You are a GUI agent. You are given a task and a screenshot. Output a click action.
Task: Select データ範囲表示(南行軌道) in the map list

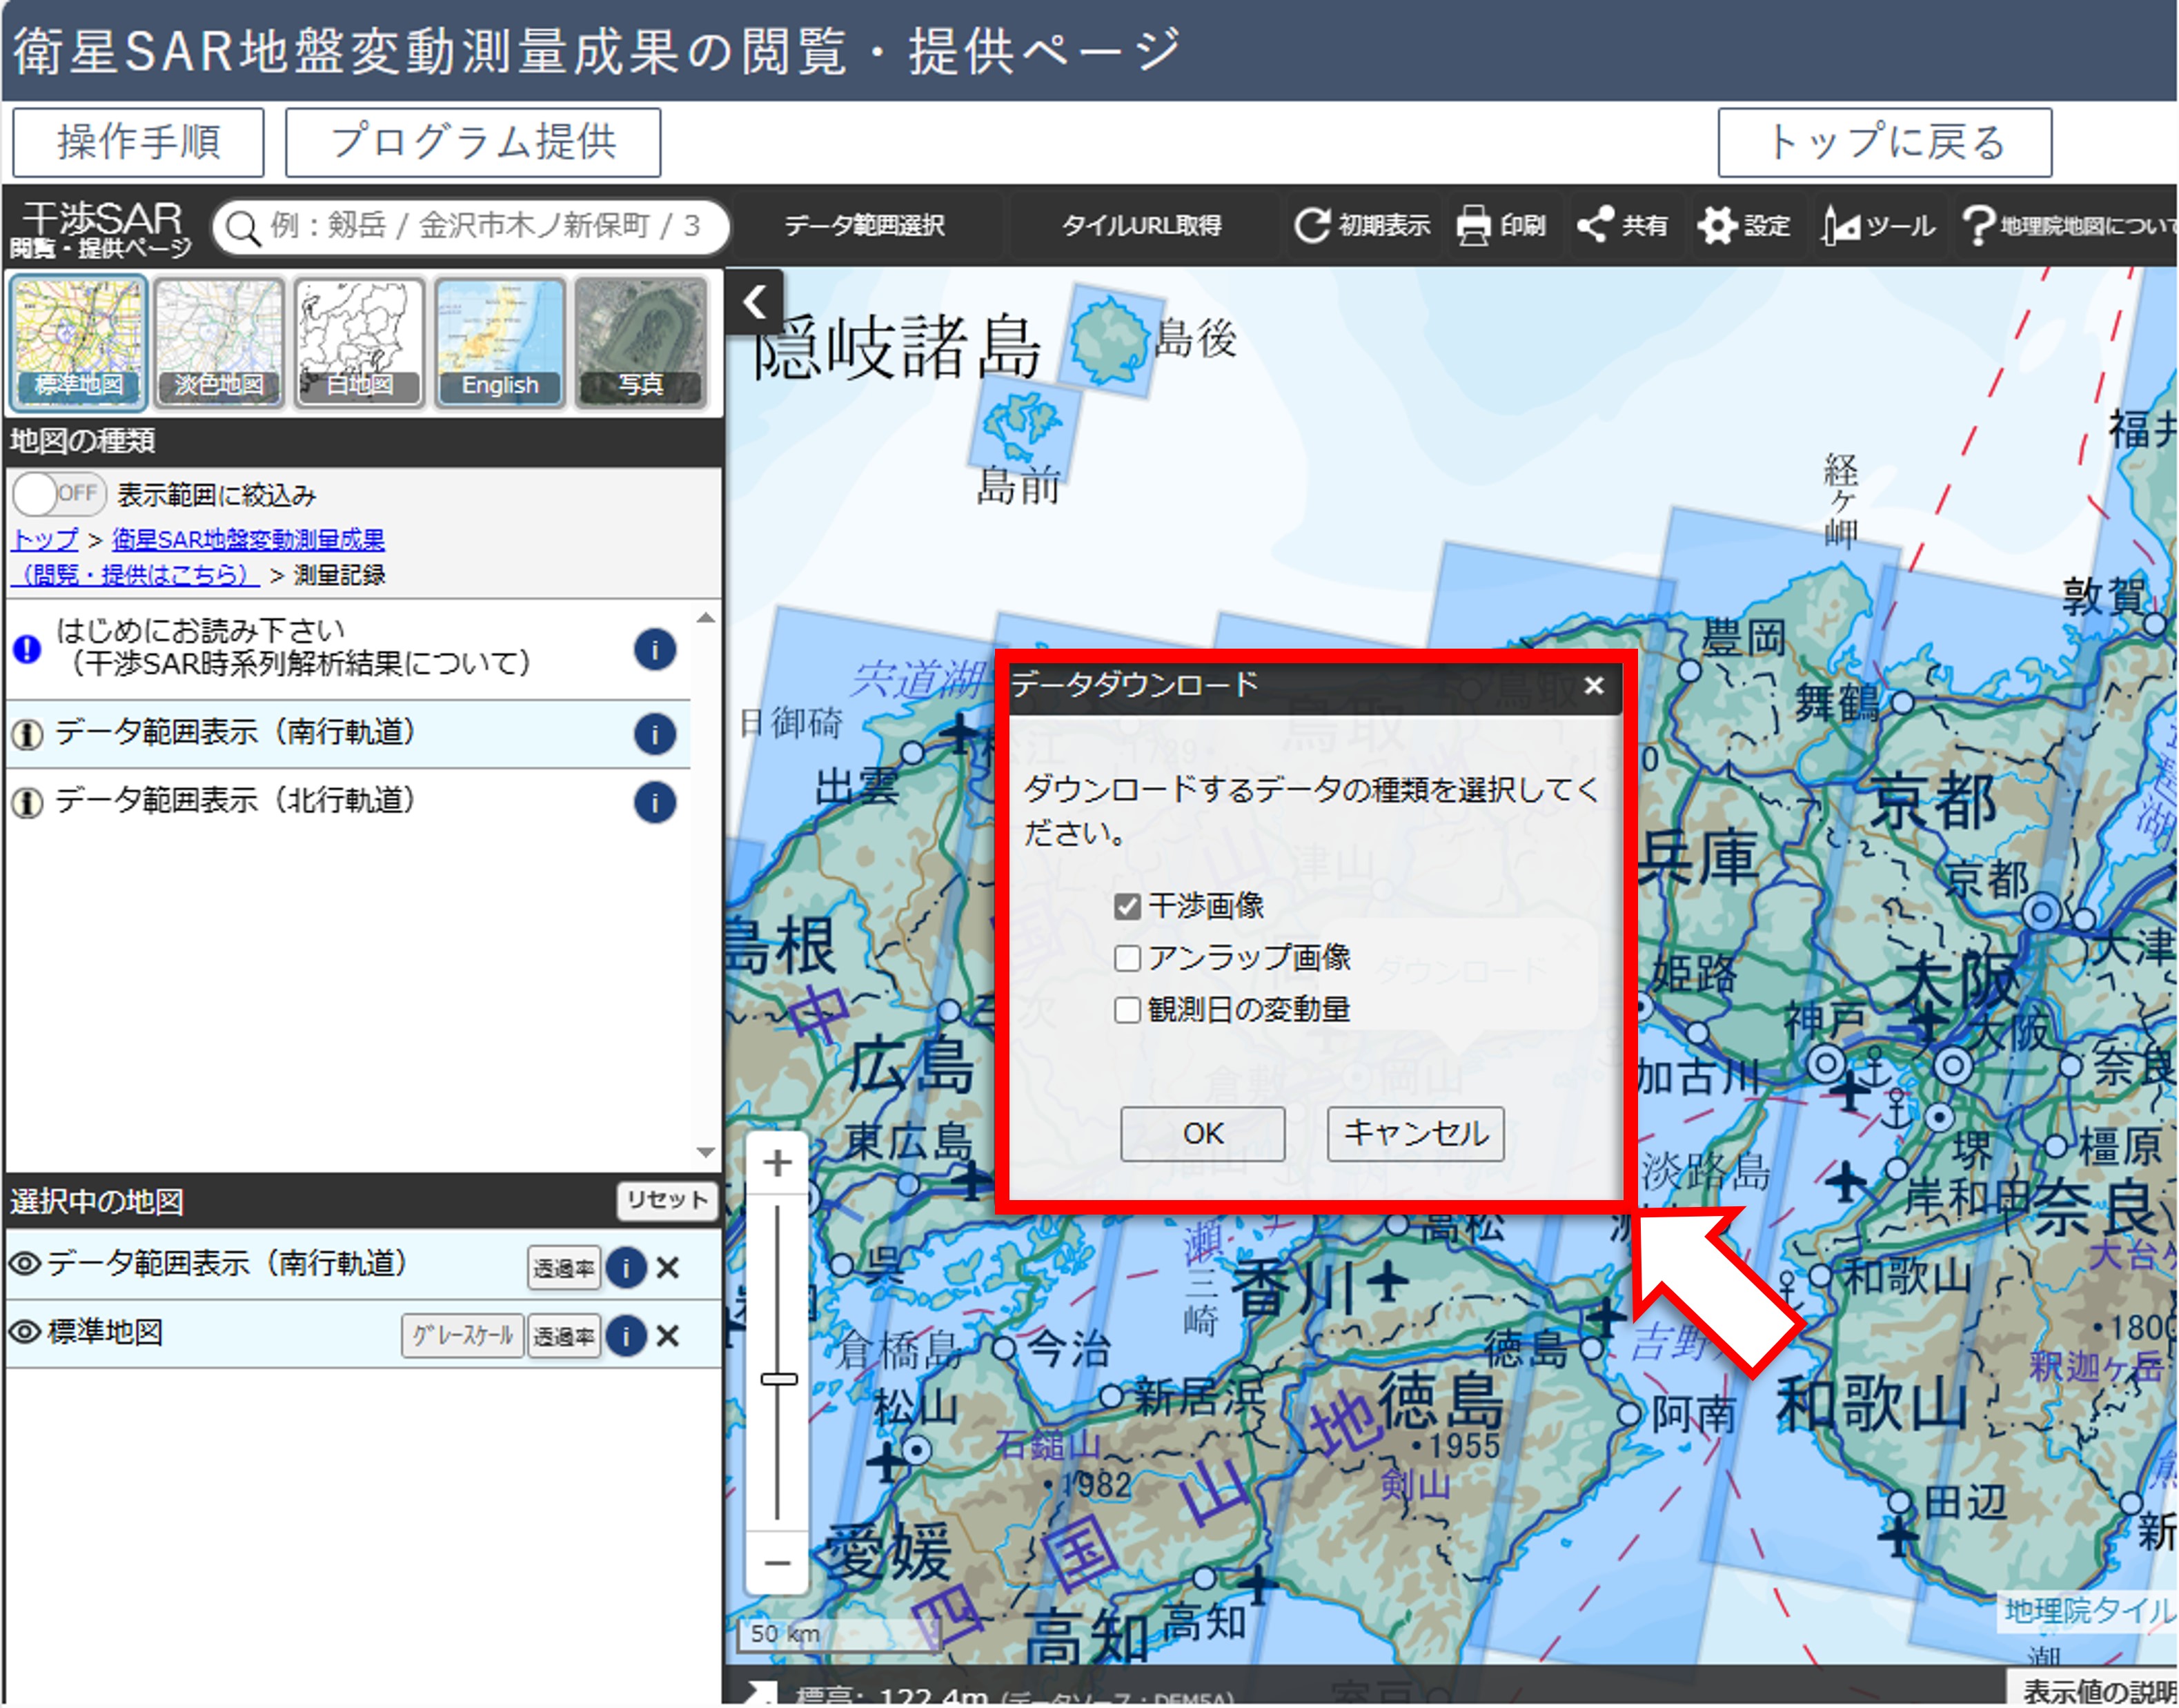point(348,733)
